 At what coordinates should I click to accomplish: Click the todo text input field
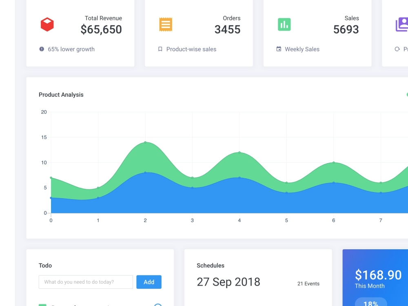point(85,282)
